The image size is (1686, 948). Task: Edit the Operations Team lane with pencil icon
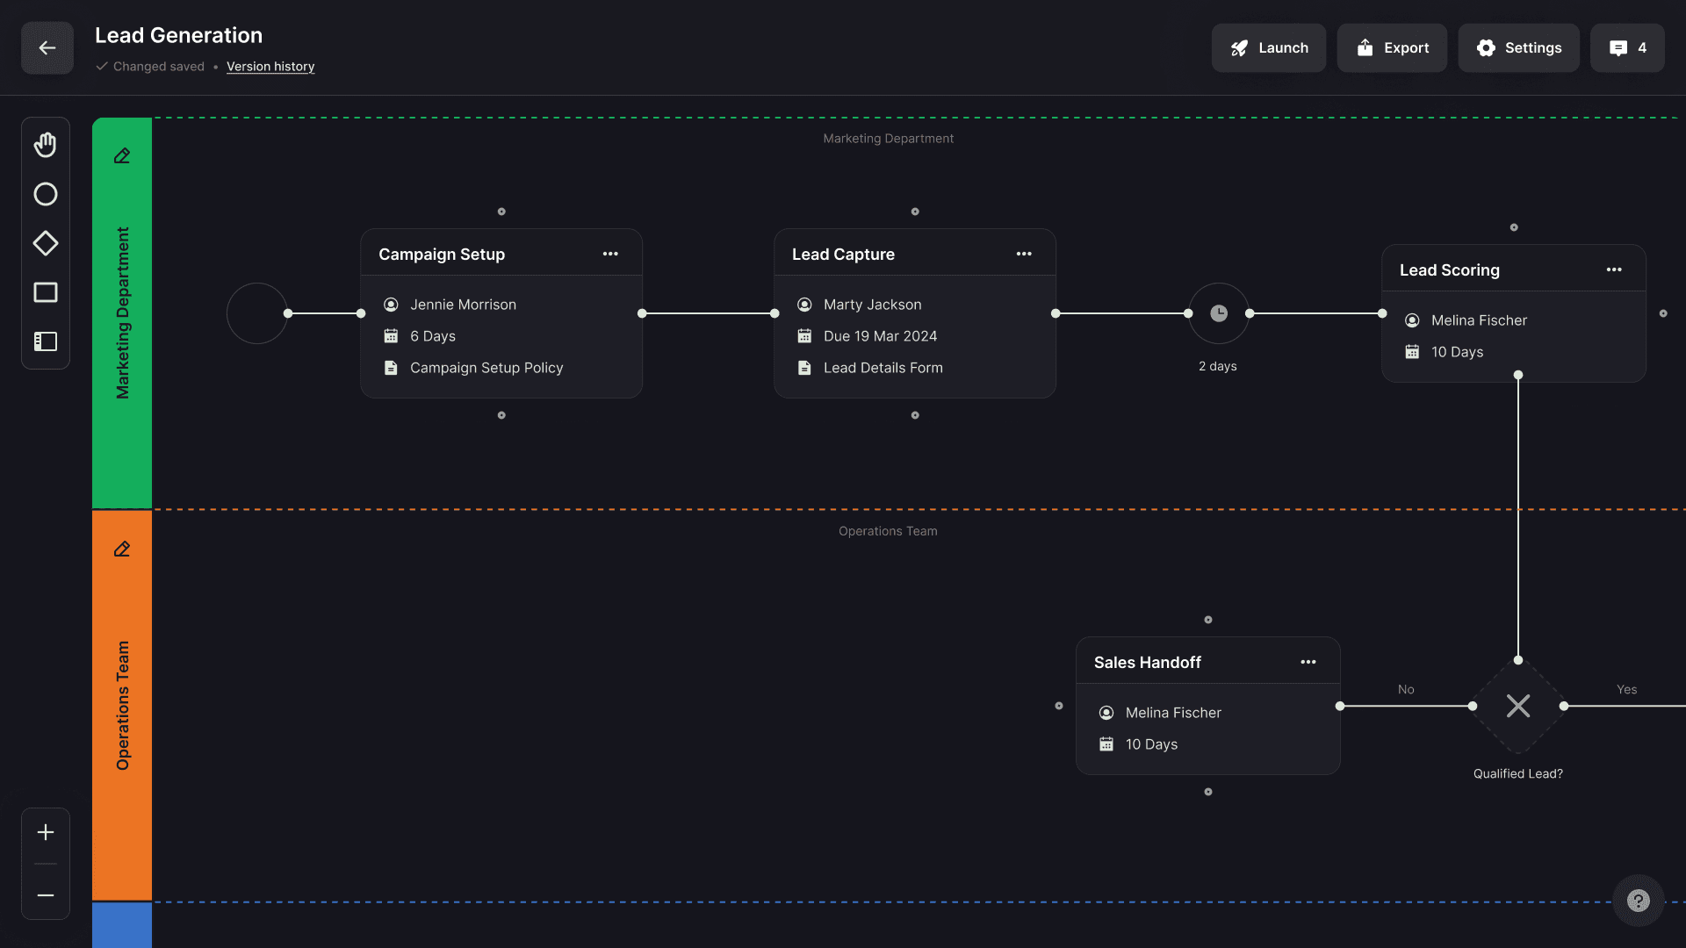click(x=122, y=549)
